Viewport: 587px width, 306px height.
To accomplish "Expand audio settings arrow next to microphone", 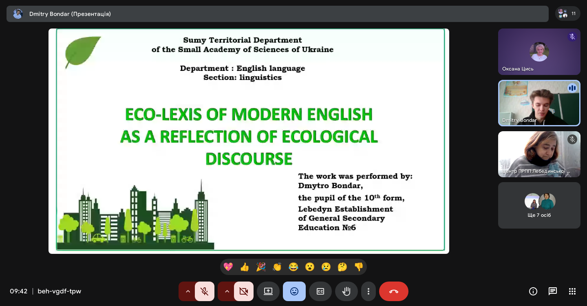I will 188,291.
